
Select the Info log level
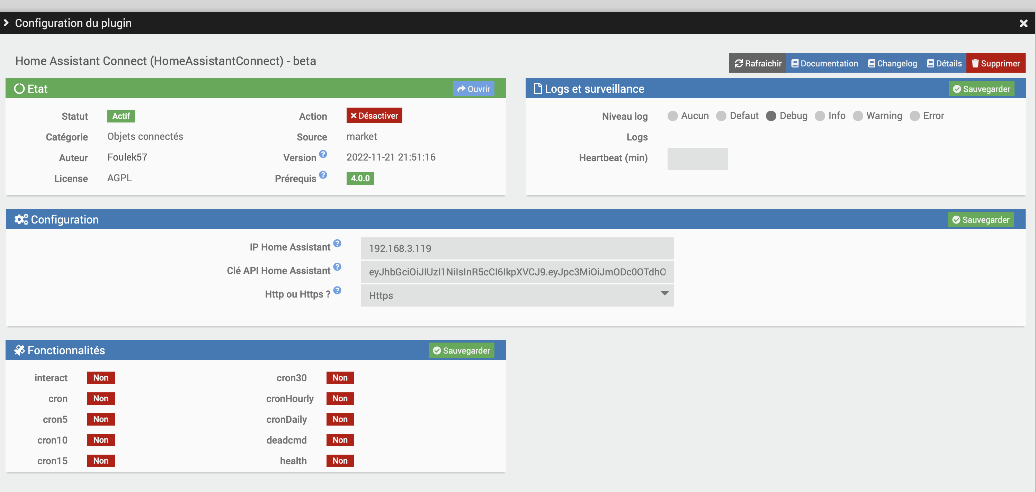pyautogui.click(x=820, y=116)
